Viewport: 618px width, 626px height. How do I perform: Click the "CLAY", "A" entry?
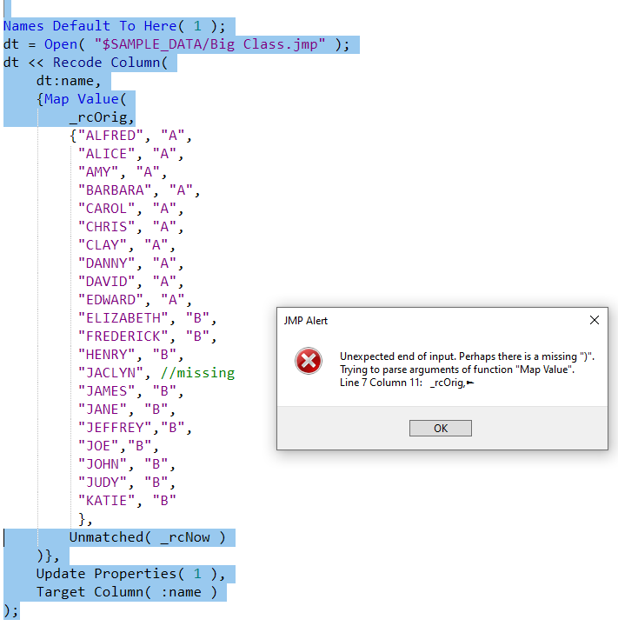click(127, 245)
